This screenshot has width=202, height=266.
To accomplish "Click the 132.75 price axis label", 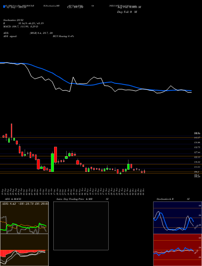I will pyautogui.click(x=198, y=148).
